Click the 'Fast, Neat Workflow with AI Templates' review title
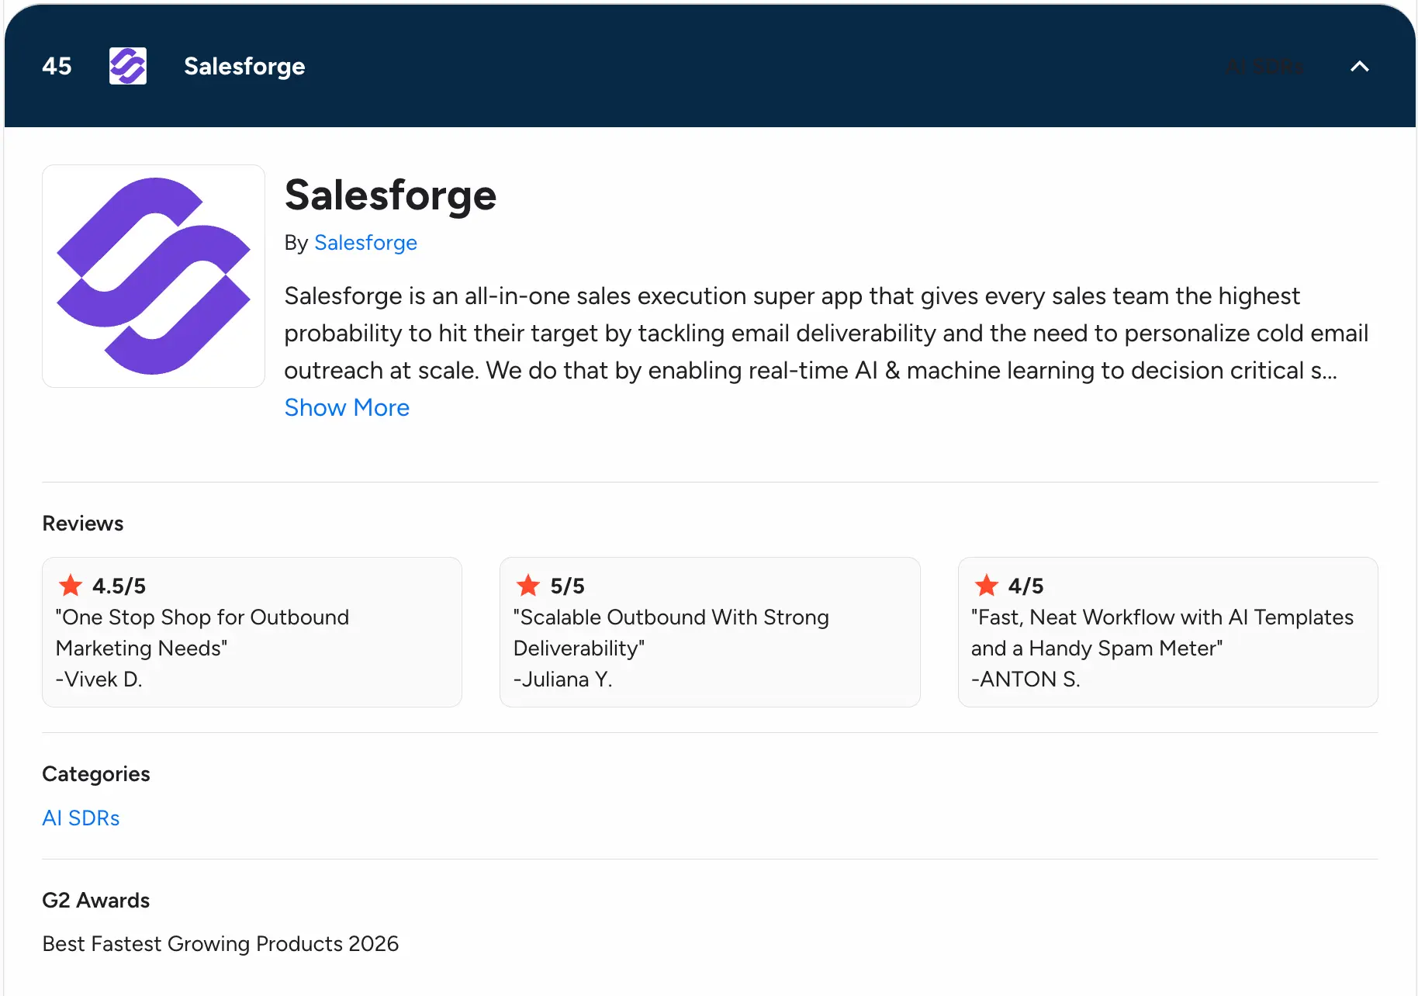 pyautogui.click(x=1162, y=633)
